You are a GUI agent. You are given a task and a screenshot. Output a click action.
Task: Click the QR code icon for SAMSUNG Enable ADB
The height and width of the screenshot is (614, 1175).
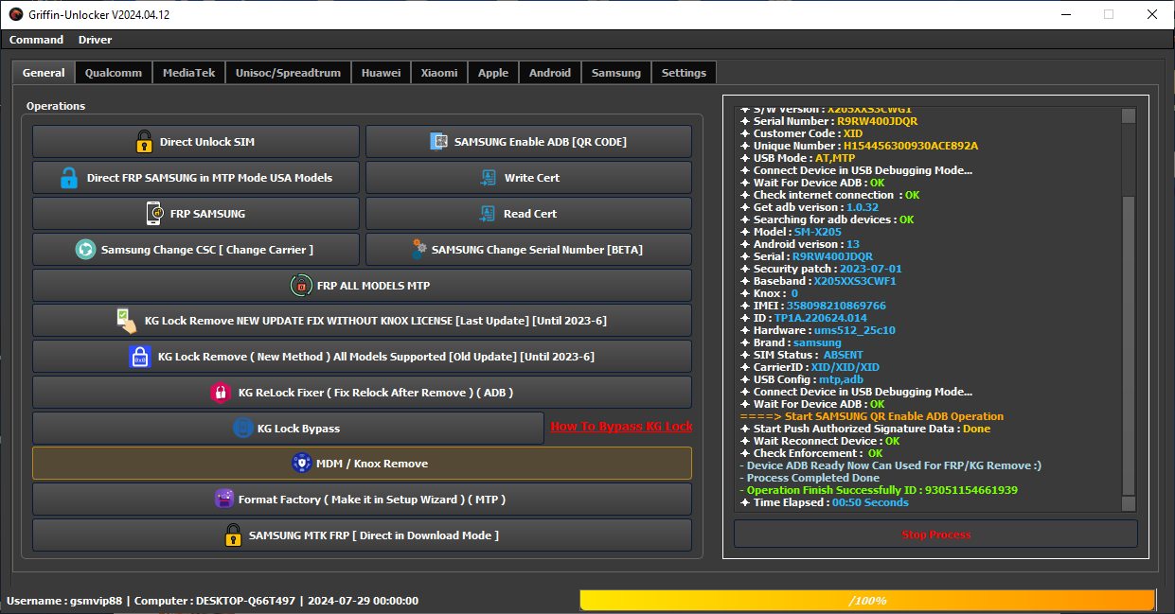coord(438,142)
